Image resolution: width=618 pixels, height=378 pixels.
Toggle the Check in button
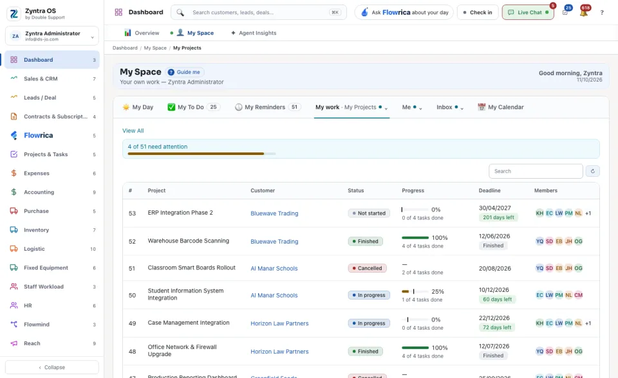[x=478, y=12]
